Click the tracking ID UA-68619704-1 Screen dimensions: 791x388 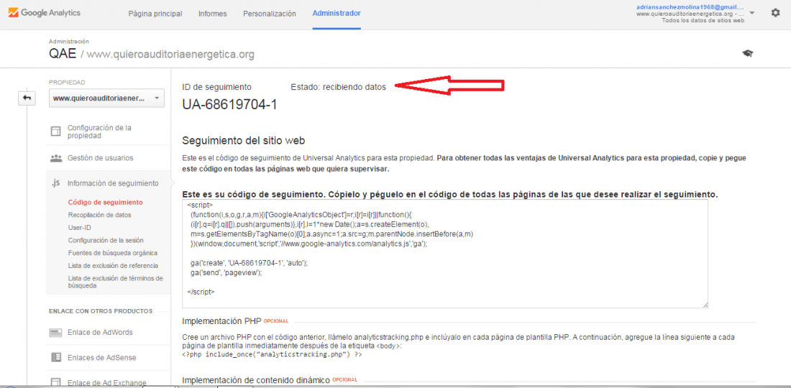pyautogui.click(x=229, y=105)
